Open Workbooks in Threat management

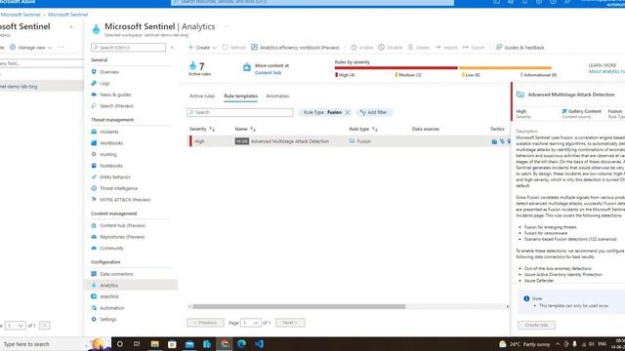(x=110, y=143)
